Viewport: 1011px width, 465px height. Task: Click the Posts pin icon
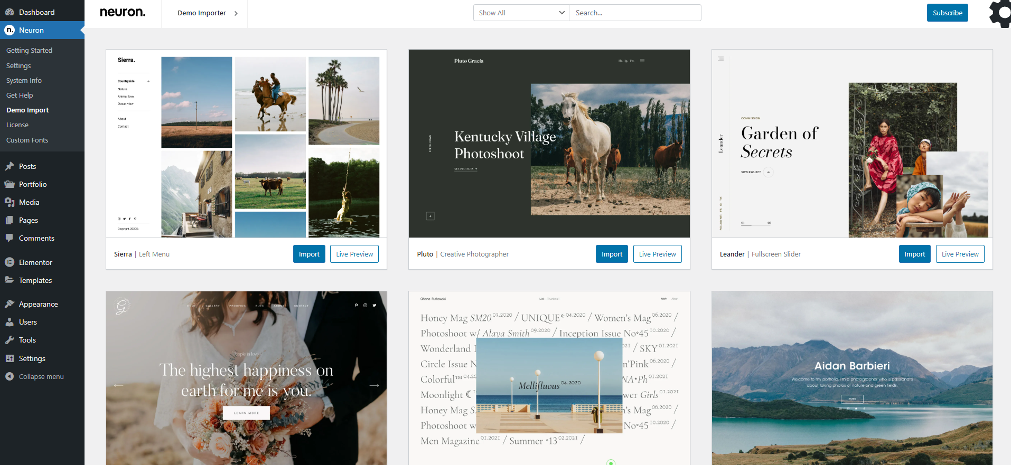point(10,166)
